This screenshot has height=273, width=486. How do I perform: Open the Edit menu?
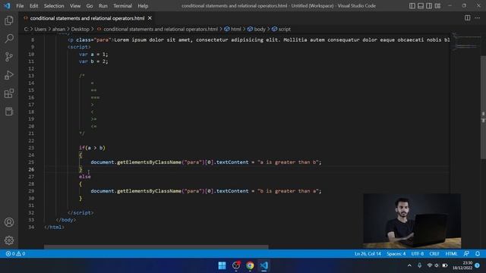pos(33,6)
